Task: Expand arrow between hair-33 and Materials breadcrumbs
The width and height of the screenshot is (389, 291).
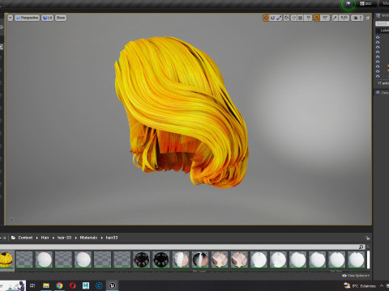Action: point(75,238)
